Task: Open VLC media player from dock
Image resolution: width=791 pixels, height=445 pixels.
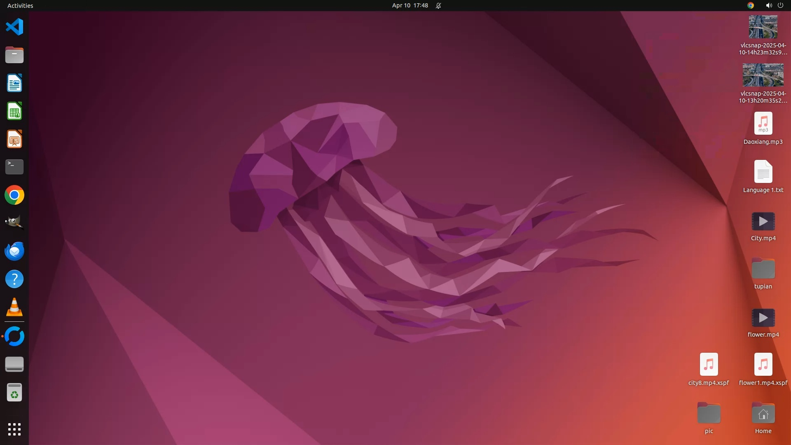Action: (14, 307)
